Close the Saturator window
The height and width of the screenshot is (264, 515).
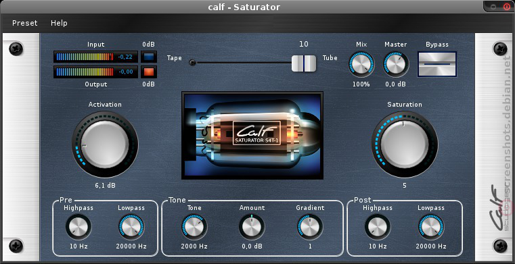pos(506,7)
